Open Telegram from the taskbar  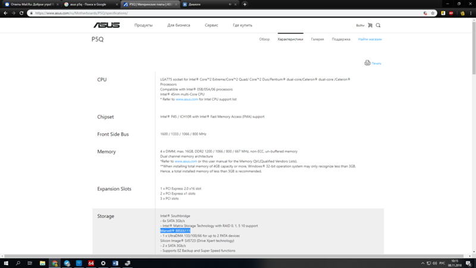click(x=67, y=263)
